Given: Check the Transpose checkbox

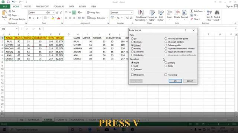Looking at the screenshot, I should pos(166,75).
